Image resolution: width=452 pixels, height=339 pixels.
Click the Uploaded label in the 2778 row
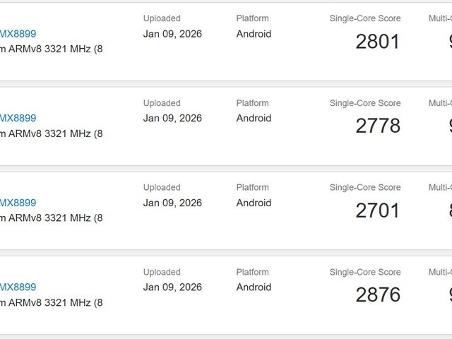(x=162, y=103)
